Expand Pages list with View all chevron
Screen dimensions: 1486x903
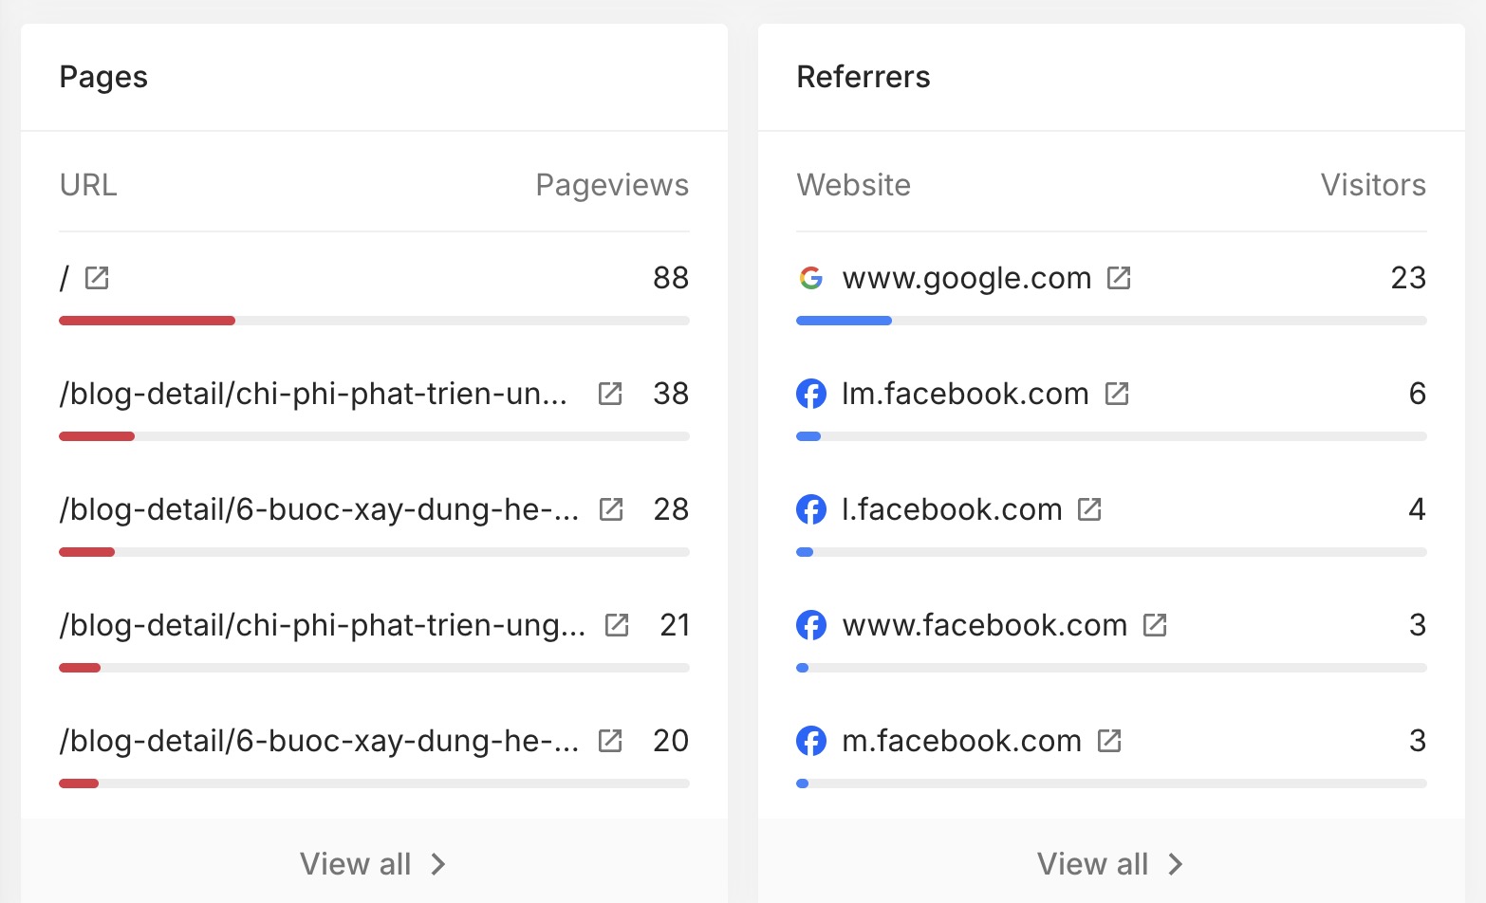coord(438,864)
